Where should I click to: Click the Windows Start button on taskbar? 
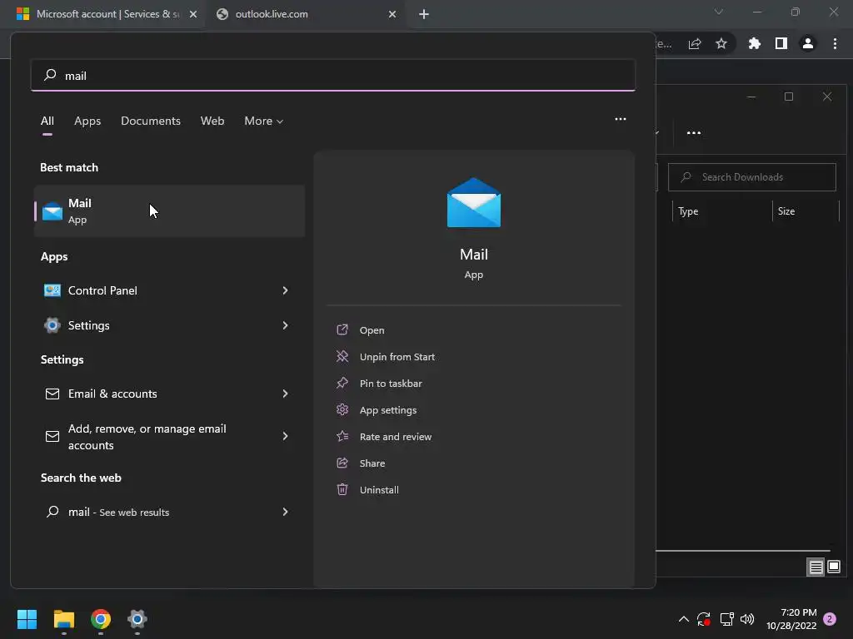(27, 619)
